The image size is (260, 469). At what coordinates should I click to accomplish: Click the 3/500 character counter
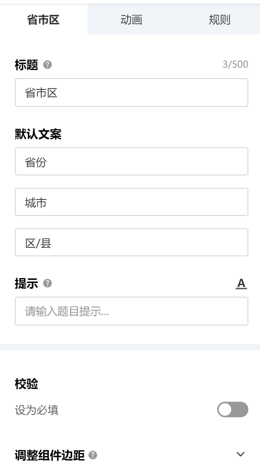[235, 65]
